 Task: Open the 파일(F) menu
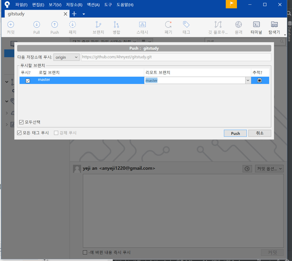tap(21, 5)
